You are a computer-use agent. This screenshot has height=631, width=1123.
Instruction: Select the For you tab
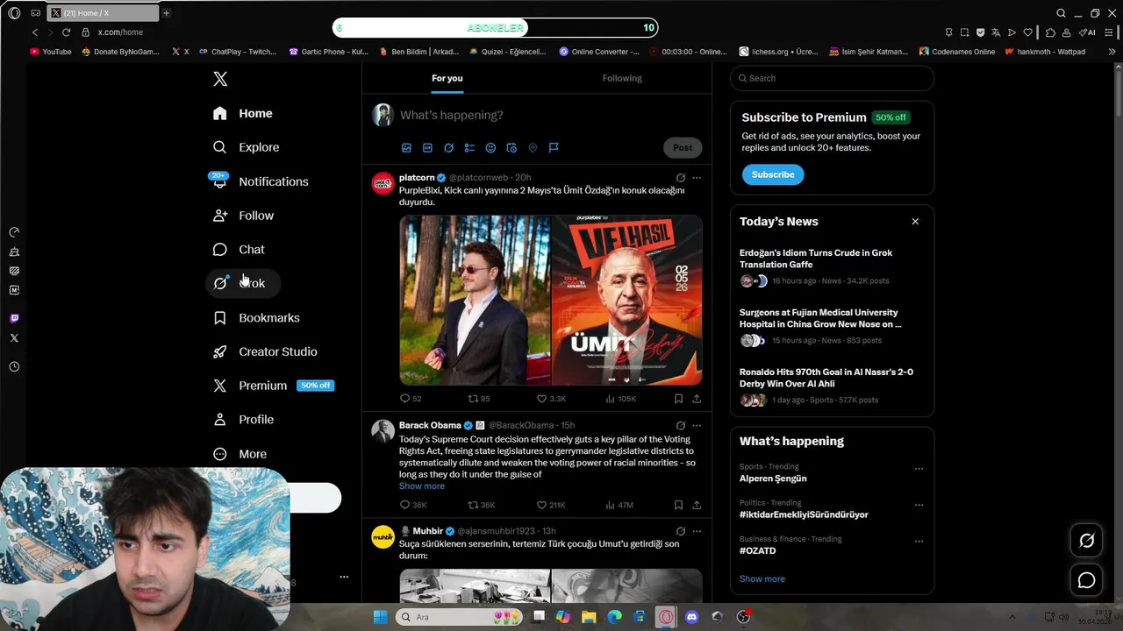click(x=447, y=78)
